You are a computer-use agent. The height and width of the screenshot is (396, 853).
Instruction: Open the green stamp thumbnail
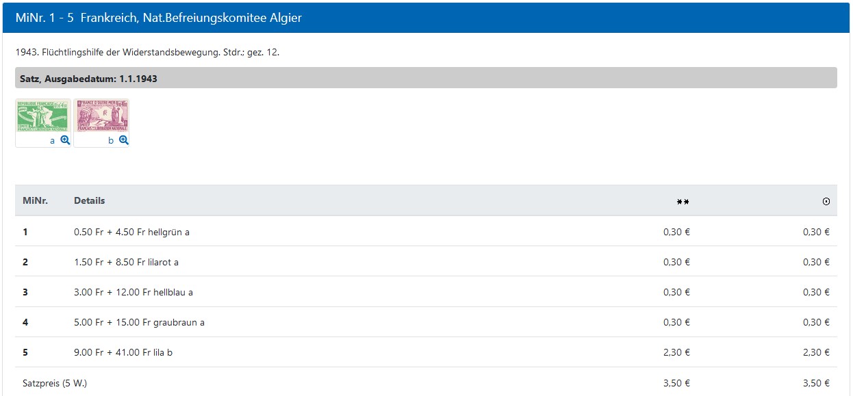pos(43,116)
